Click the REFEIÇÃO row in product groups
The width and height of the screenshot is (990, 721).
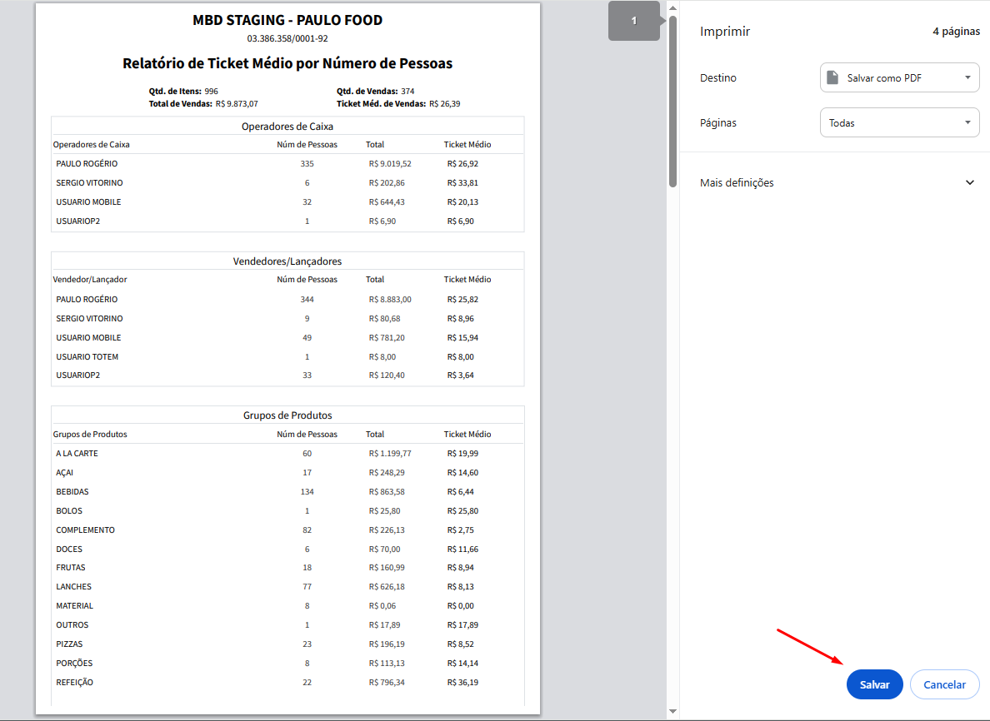coord(75,682)
